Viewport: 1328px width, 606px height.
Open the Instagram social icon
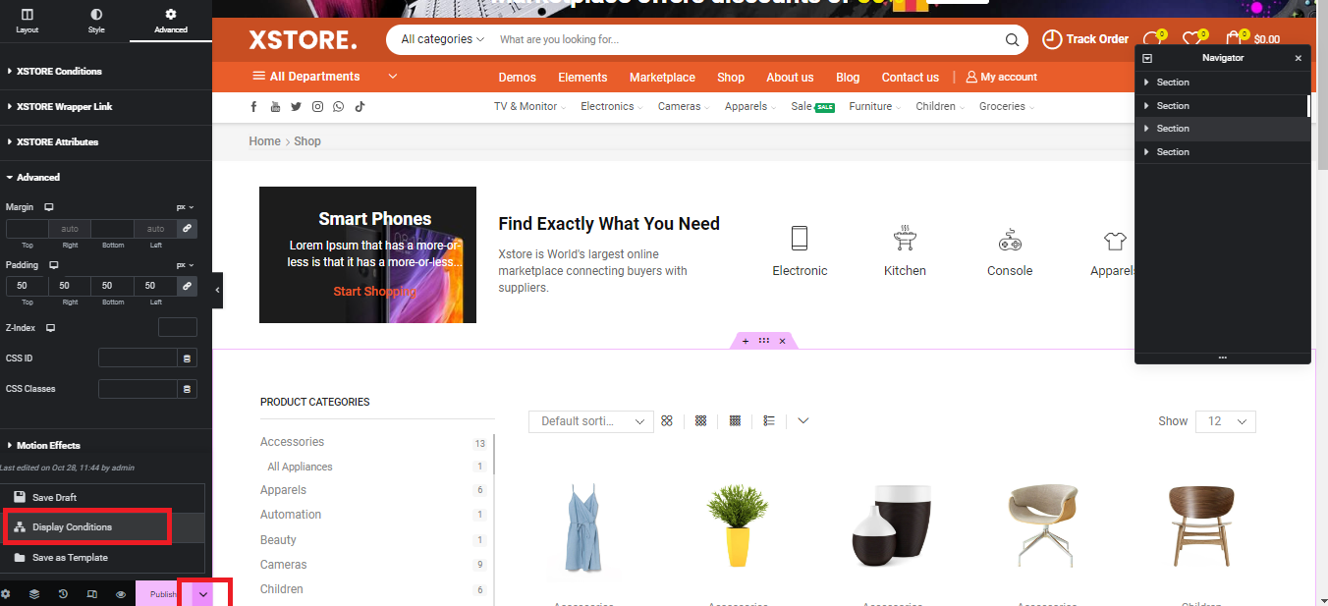point(317,106)
